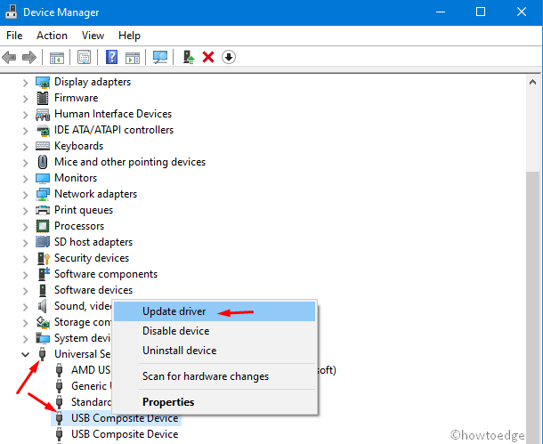The height and width of the screenshot is (444, 543).
Task: Open the View menu
Action: coord(93,36)
